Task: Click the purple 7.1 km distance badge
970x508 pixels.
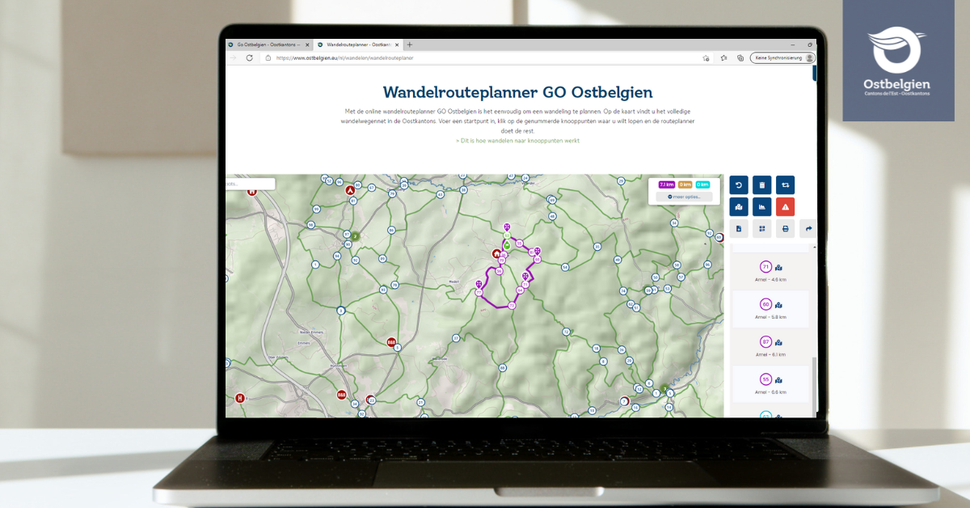Action: pos(667,185)
